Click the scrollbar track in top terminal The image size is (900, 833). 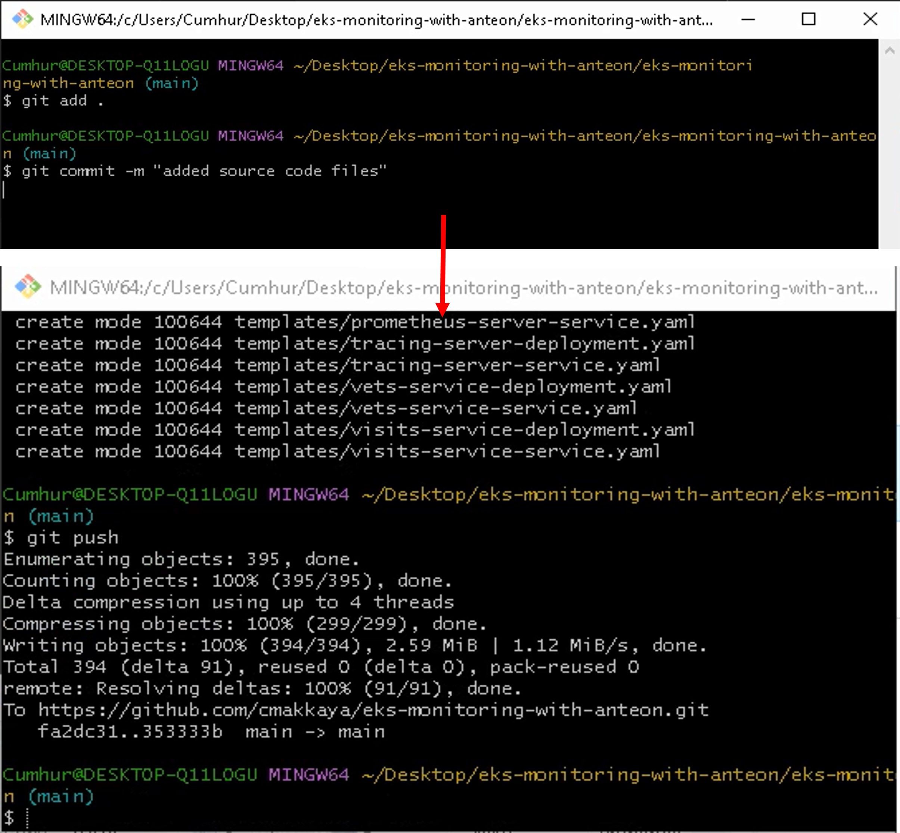(889, 153)
